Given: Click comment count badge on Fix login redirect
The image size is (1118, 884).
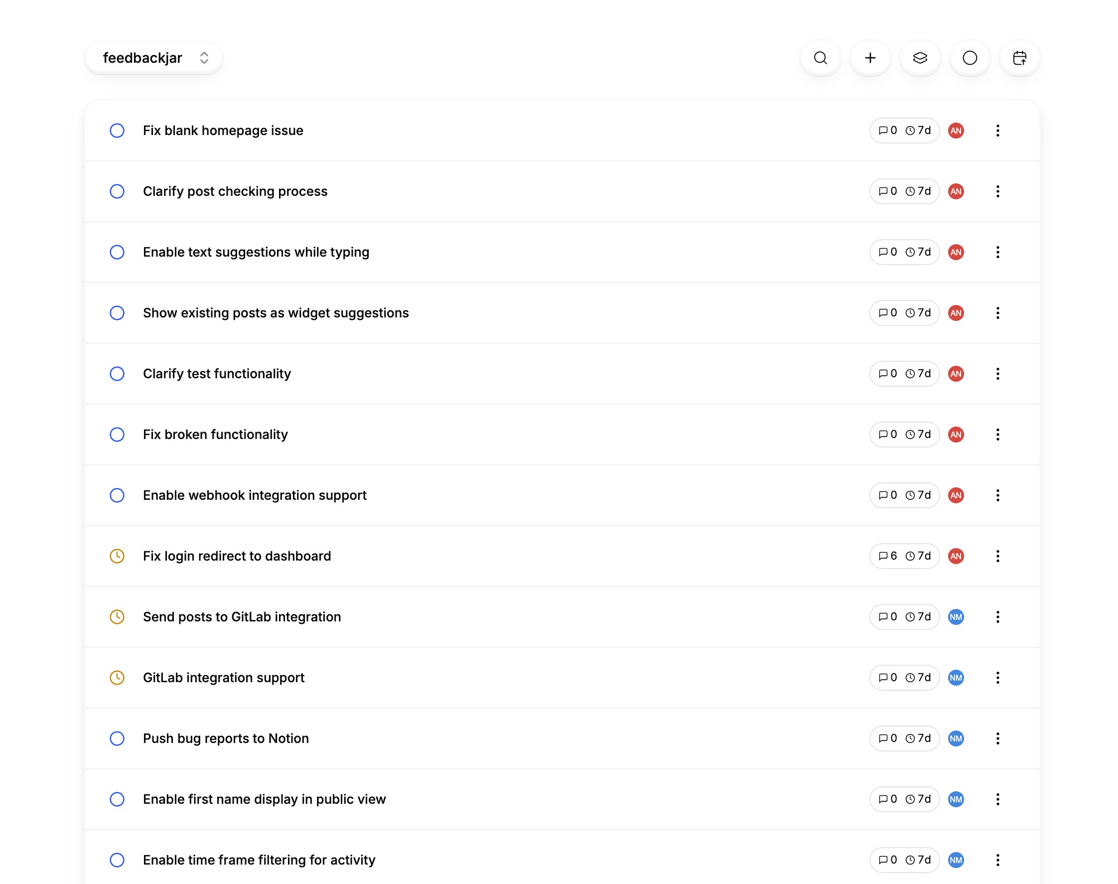Looking at the screenshot, I should [888, 556].
